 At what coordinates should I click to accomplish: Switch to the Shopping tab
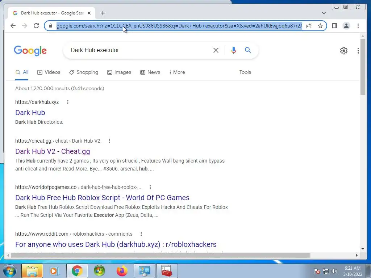[84, 72]
